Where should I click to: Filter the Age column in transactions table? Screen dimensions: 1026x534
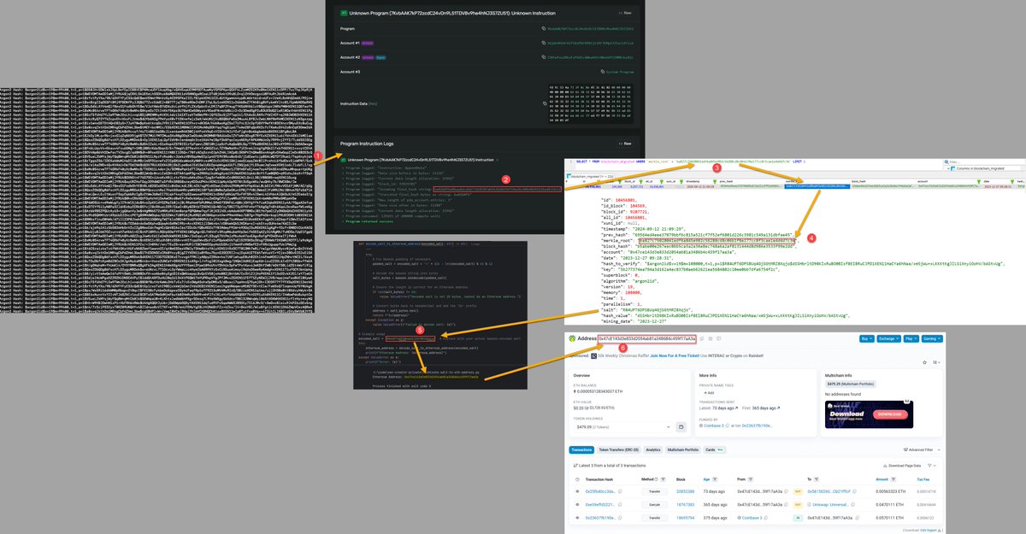[x=715, y=478]
